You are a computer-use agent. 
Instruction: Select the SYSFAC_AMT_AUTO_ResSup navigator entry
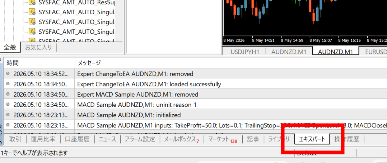pos(77,3)
